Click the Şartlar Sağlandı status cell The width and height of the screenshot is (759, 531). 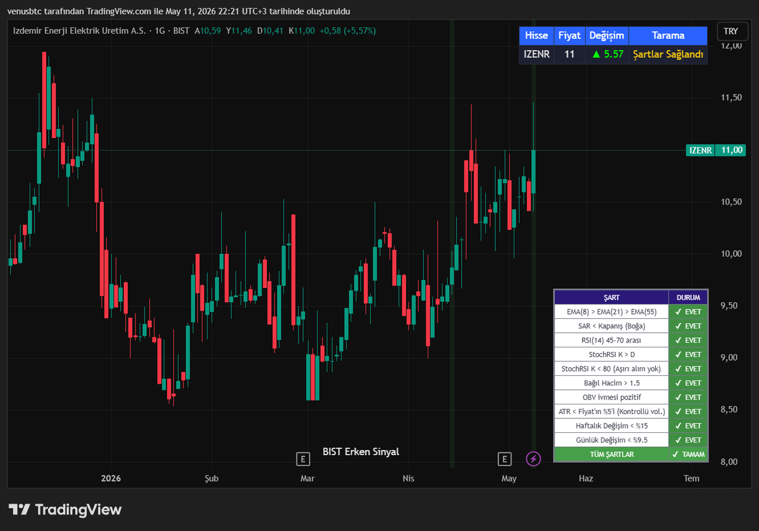(x=669, y=54)
